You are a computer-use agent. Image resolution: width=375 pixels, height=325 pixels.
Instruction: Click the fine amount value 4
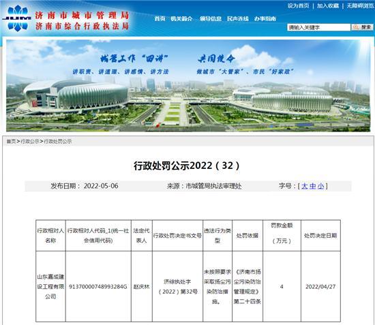[282, 287]
